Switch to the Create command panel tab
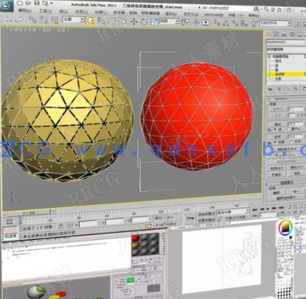The height and width of the screenshot is (299, 306). 268,34
